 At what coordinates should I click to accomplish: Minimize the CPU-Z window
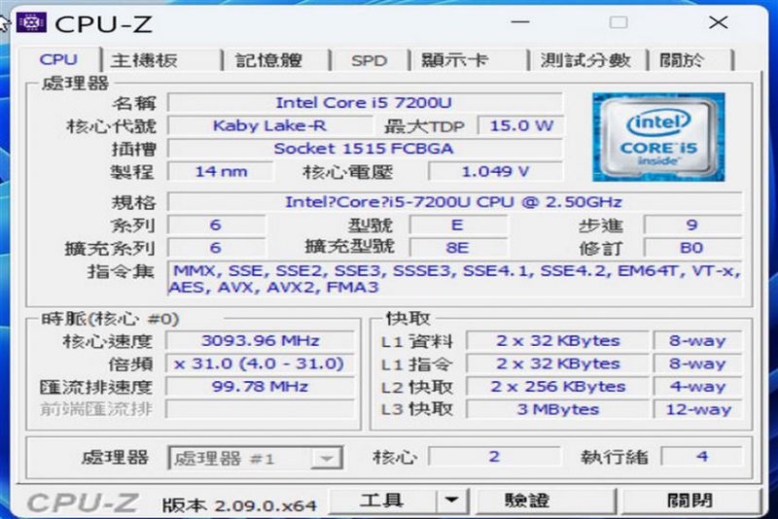520,22
